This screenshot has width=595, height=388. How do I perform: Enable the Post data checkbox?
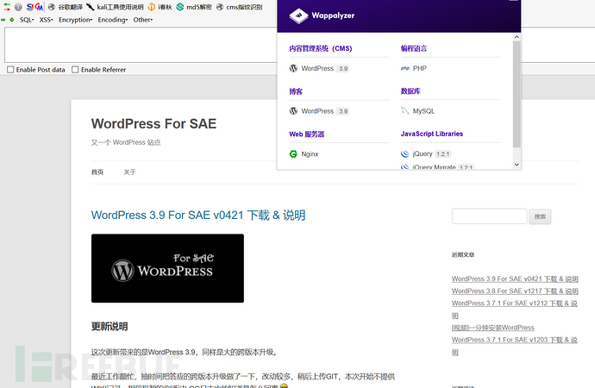coord(10,69)
